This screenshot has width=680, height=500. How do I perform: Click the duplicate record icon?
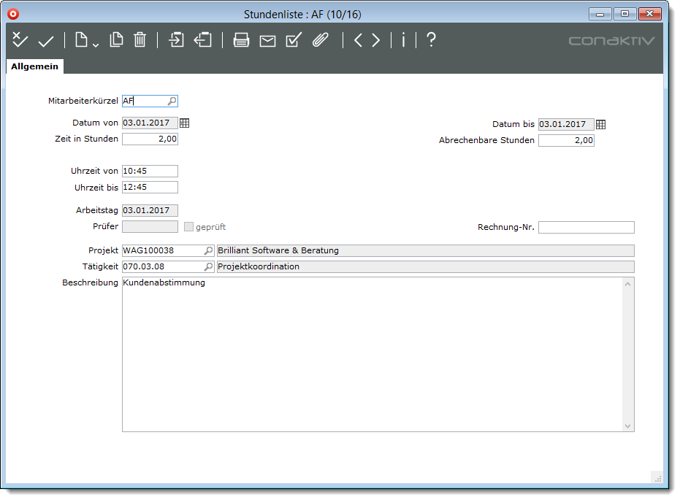(116, 40)
